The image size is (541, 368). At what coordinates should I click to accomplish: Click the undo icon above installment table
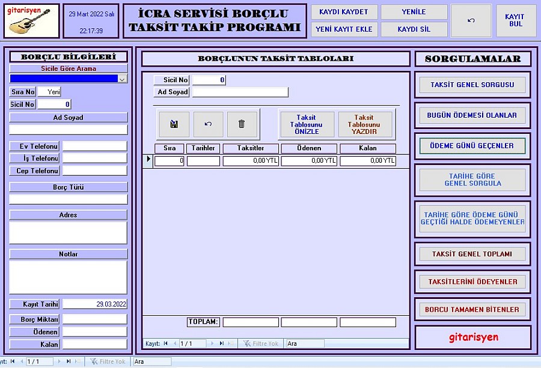pyautogui.click(x=208, y=124)
